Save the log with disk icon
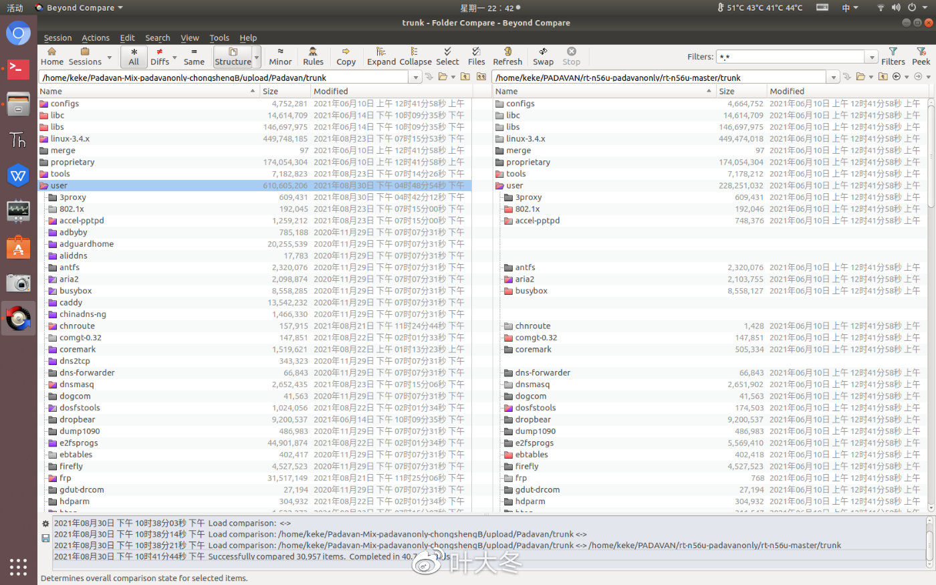 click(45, 538)
